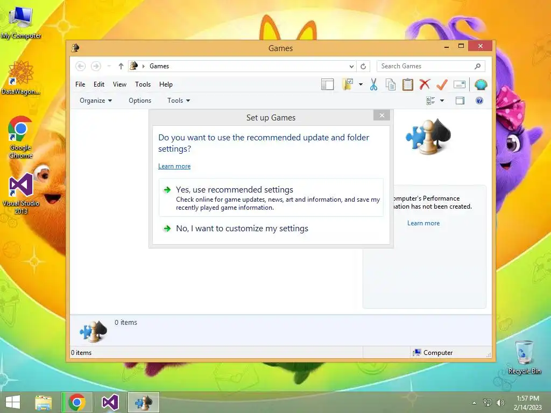Open Google Chrome desktop shortcut

pos(20,137)
